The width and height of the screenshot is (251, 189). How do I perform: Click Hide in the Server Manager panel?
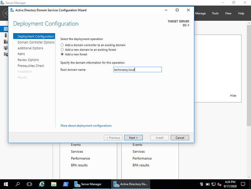[x=233, y=96]
